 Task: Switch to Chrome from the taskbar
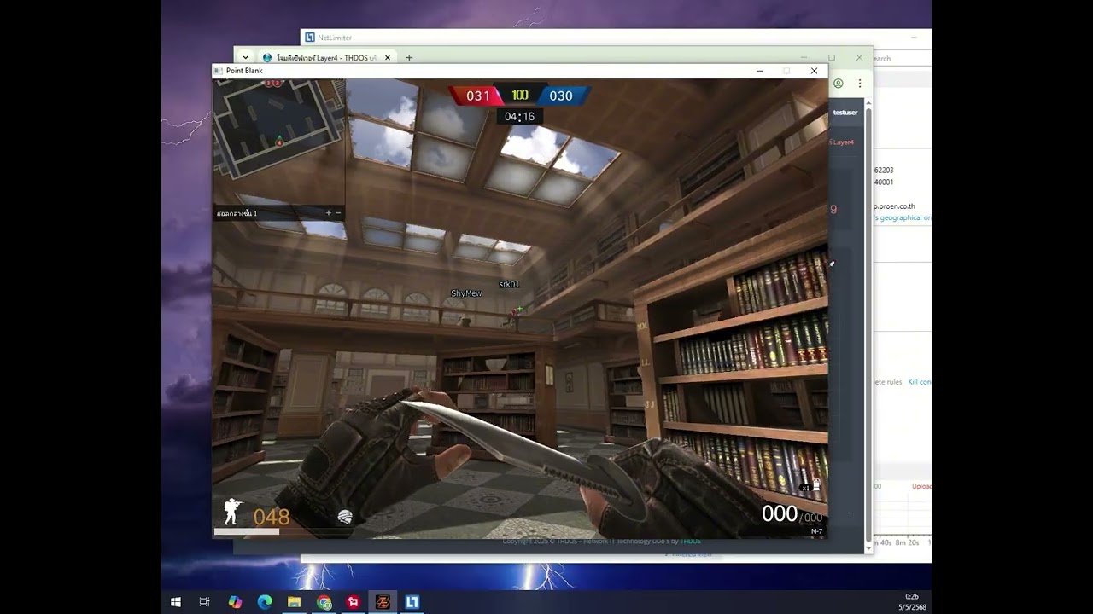tap(324, 601)
